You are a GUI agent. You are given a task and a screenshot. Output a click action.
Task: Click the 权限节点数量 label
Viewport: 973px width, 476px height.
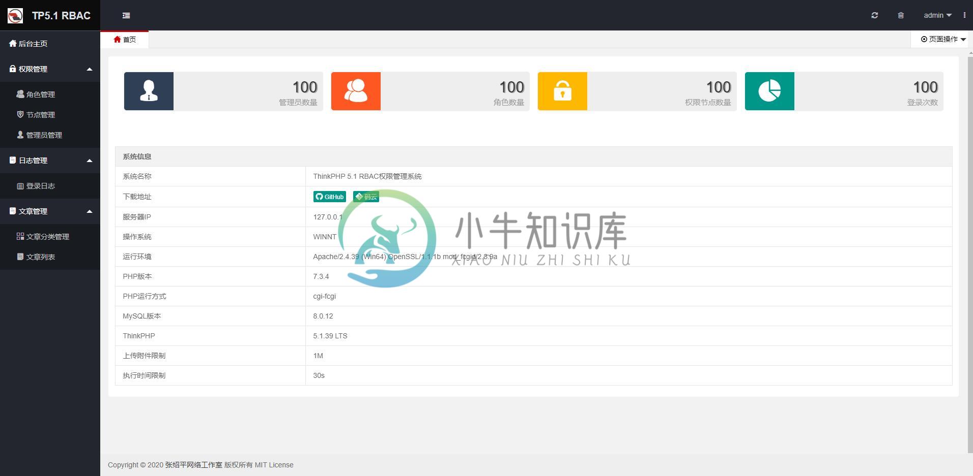pos(708,102)
